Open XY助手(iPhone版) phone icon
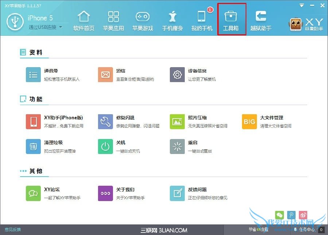Image resolution: width=328 pixels, height=235 pixels. pos(33,122)
